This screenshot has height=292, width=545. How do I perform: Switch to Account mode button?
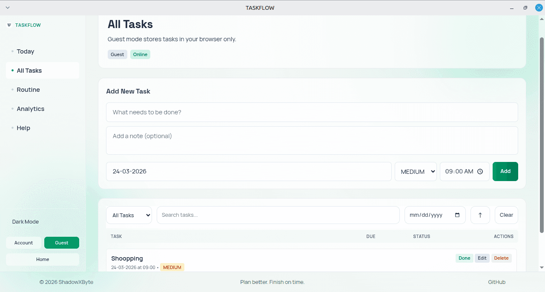click(x=24, y=243)
